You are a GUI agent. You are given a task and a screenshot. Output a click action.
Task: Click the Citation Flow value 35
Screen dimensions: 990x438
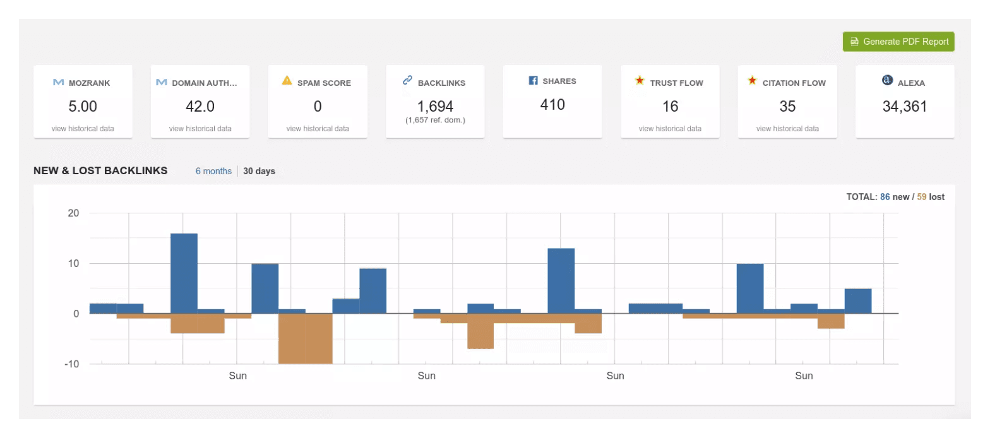pyautogui.click(x=787, y=107)
